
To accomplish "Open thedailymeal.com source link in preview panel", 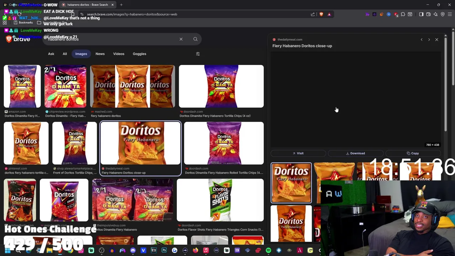I will [x=290, y=39].
